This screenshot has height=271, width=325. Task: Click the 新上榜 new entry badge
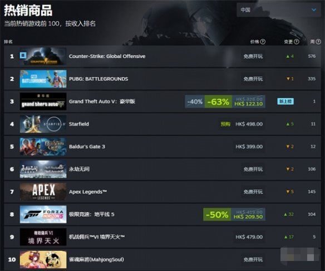pos(285,101)
